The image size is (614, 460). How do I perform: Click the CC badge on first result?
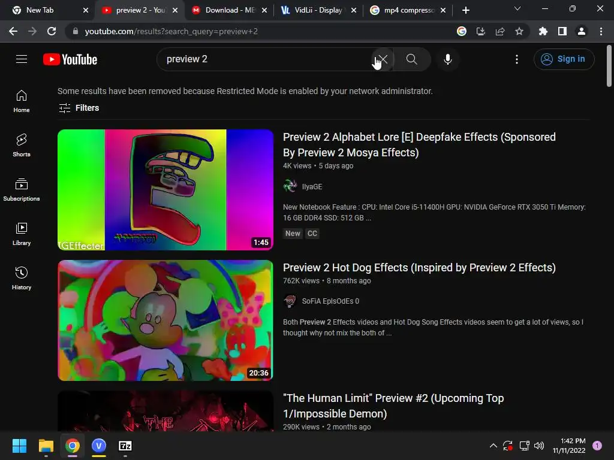312,234
